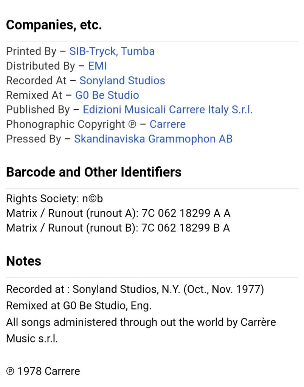Visit Edizioni Musicali Carrere Italy S.r.l. link
The image size is (304, 387).
(x=168, y=110)
